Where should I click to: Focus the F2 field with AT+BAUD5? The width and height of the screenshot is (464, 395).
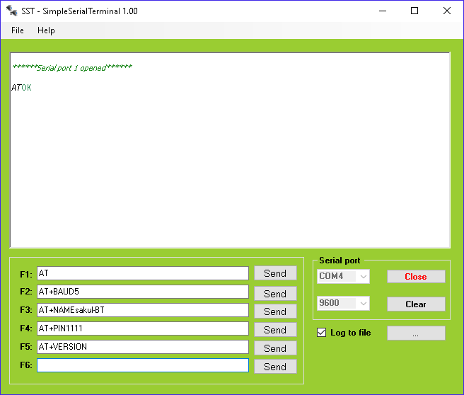tap(143, 292)
